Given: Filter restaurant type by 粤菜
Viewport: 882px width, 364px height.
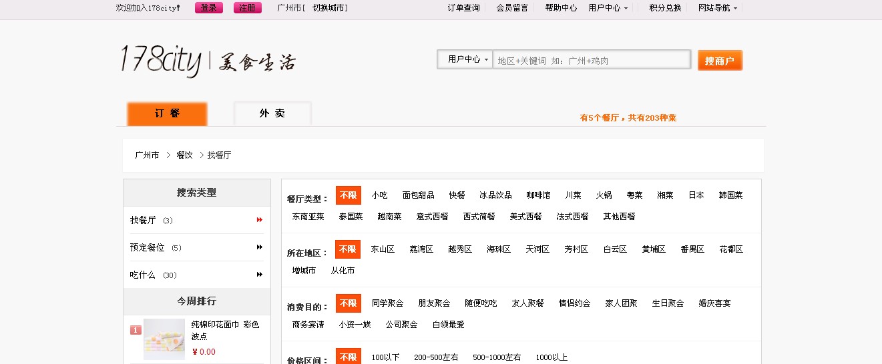Looking at the screenshot, I should (634, 195).
